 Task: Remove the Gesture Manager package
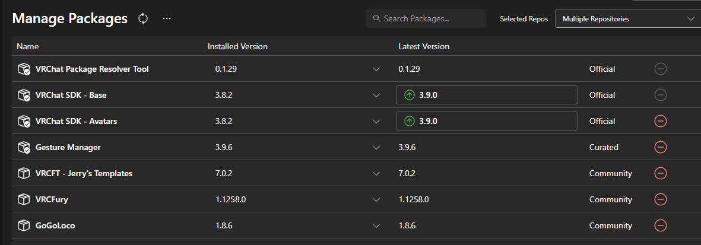(x=660, y=147)
